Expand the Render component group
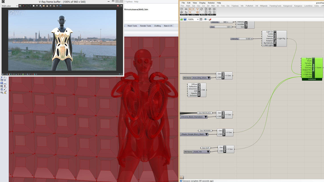Screen dimensions: 324x182 (212, 15)
